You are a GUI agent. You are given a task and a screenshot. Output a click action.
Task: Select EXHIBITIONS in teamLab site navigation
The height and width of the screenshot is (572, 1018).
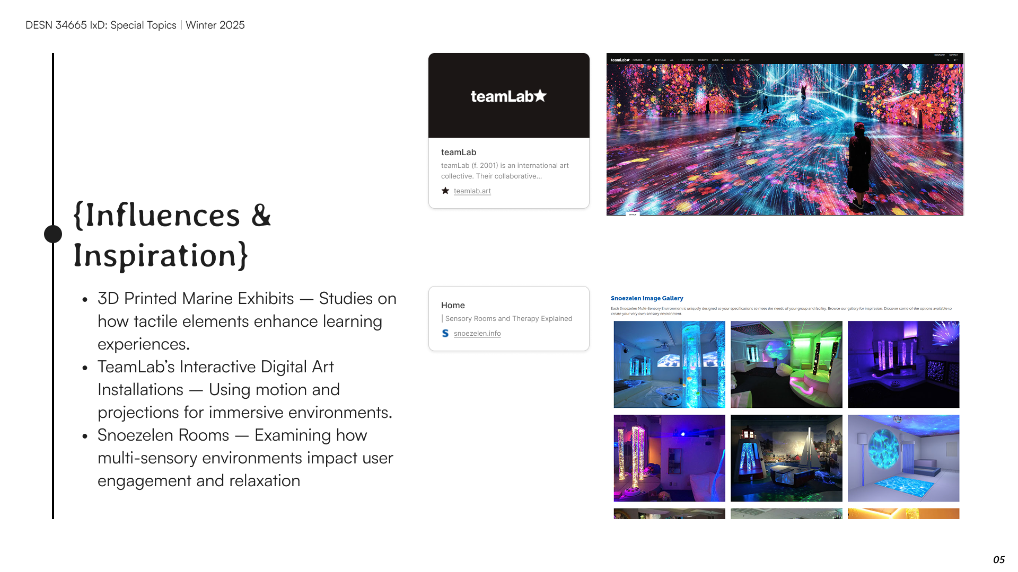pos(688,60)
